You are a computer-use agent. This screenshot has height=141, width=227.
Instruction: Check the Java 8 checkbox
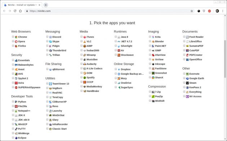click(116, 37)
